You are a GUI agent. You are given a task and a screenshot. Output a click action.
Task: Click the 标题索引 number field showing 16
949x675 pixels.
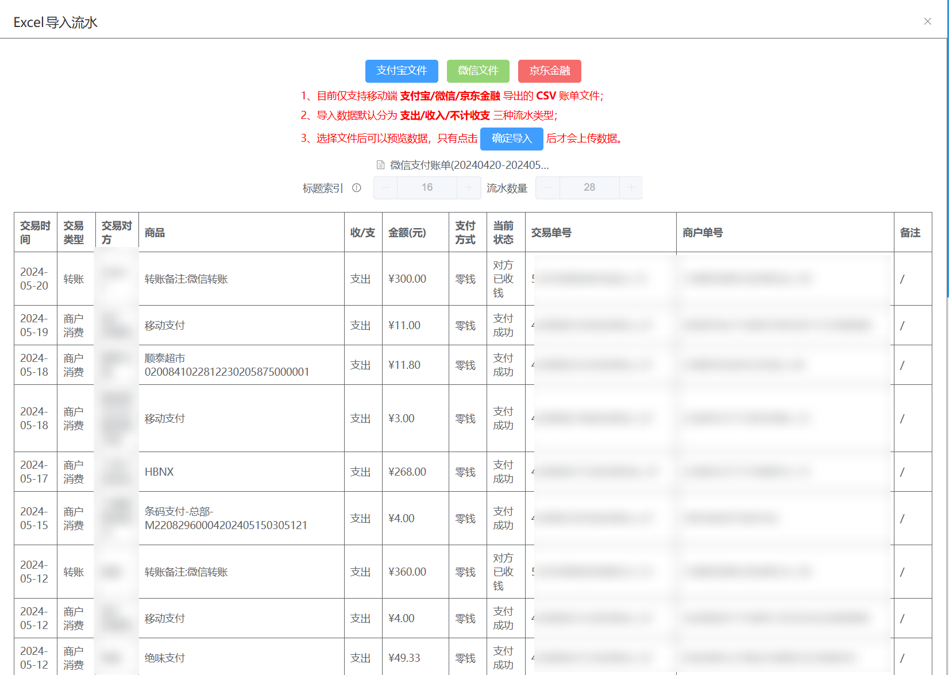pyautogui.click(x=427, y=188)
